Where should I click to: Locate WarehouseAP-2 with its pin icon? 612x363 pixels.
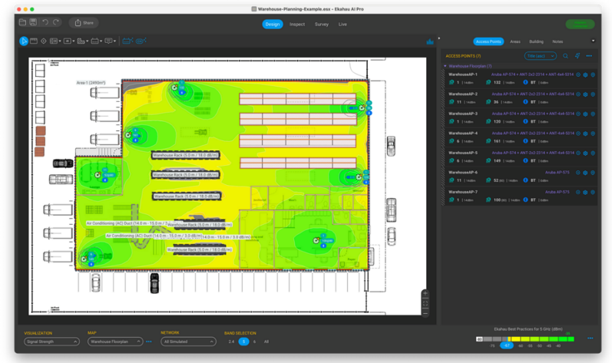tap(593, 94)
